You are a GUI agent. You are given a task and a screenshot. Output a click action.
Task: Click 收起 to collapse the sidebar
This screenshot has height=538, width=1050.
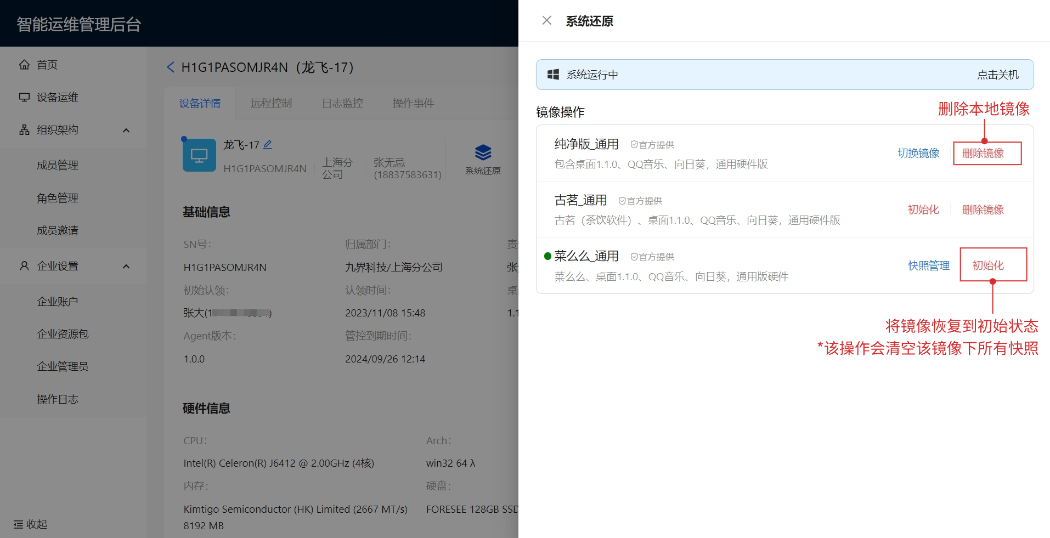tap(31, 524)
